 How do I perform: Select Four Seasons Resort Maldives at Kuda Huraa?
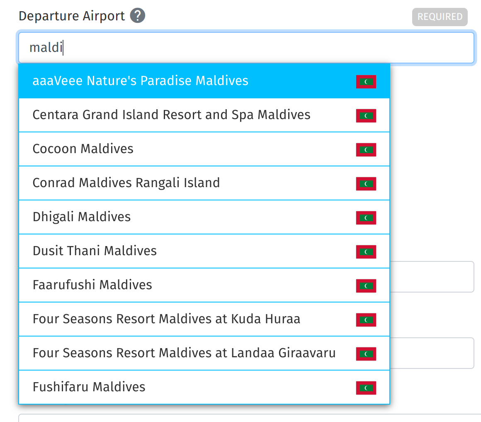click(x=204, y=320)
